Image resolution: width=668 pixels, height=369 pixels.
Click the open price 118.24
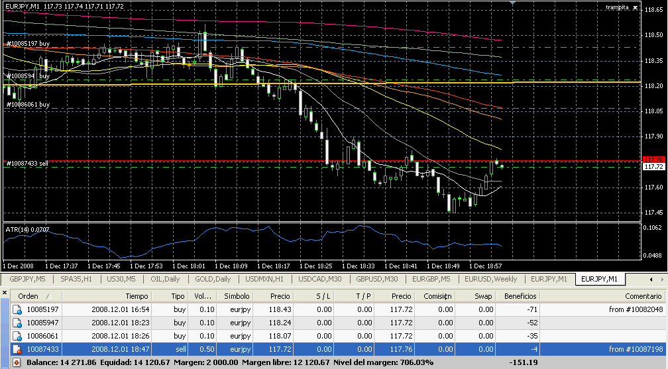click(x=280, y=323)
